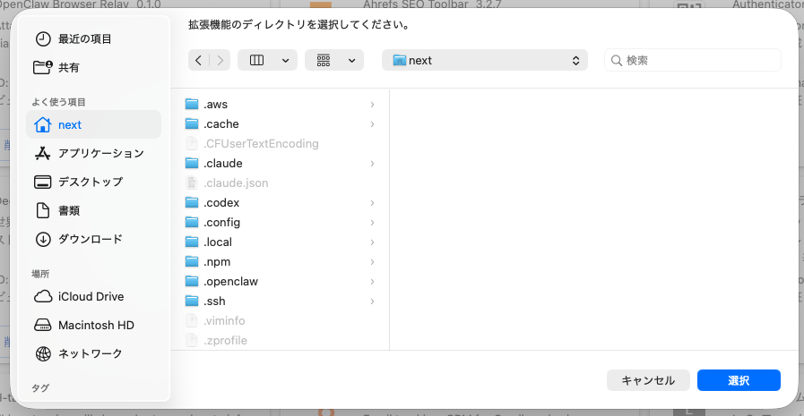
Task: Go to Desktop (デスクトップ) in sidebar
Action: click(90, 183)
